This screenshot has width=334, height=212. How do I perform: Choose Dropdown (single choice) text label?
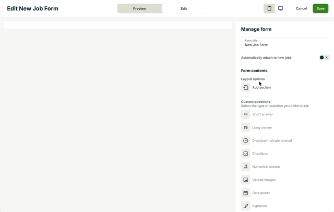[x=272, y=141]
